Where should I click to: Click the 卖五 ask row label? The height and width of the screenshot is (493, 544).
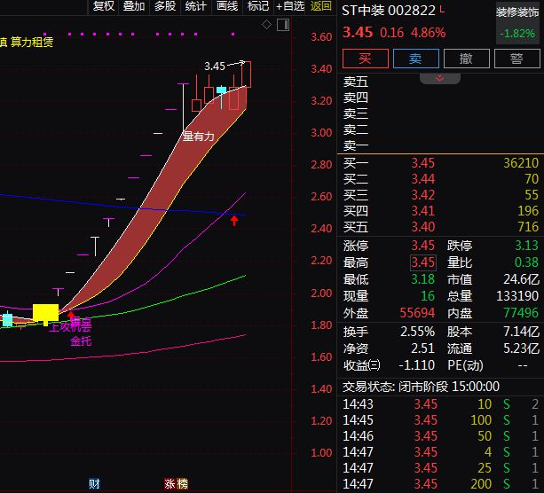coord(356,82)
